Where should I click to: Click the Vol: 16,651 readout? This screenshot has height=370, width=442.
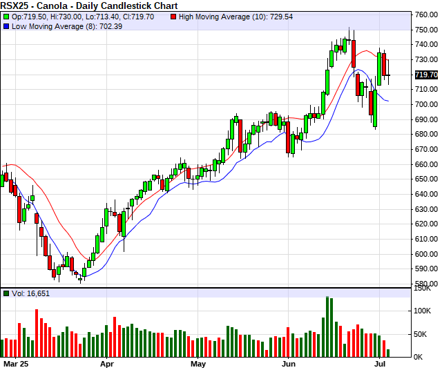coord(30,293)
